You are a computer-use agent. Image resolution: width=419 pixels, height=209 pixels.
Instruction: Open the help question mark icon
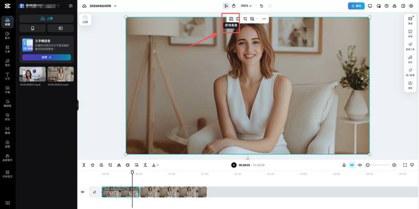(387, 6)
